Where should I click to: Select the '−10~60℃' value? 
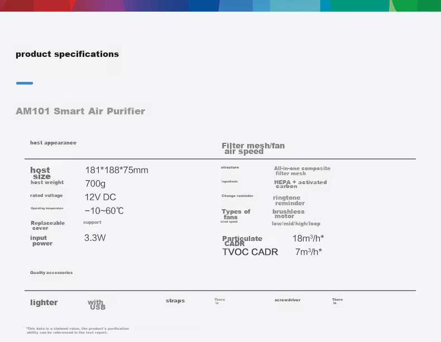(x=104, y=211)
